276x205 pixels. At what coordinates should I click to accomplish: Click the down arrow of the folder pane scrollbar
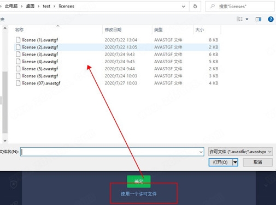[5, 141]
